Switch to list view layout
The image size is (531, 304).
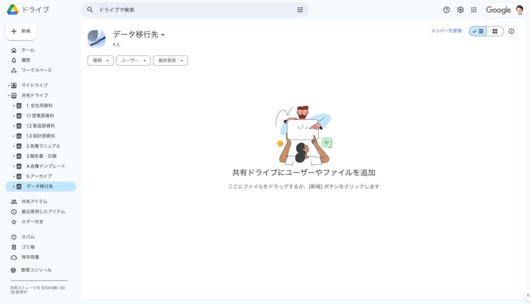pyautogui.click(x=478, y=31)
